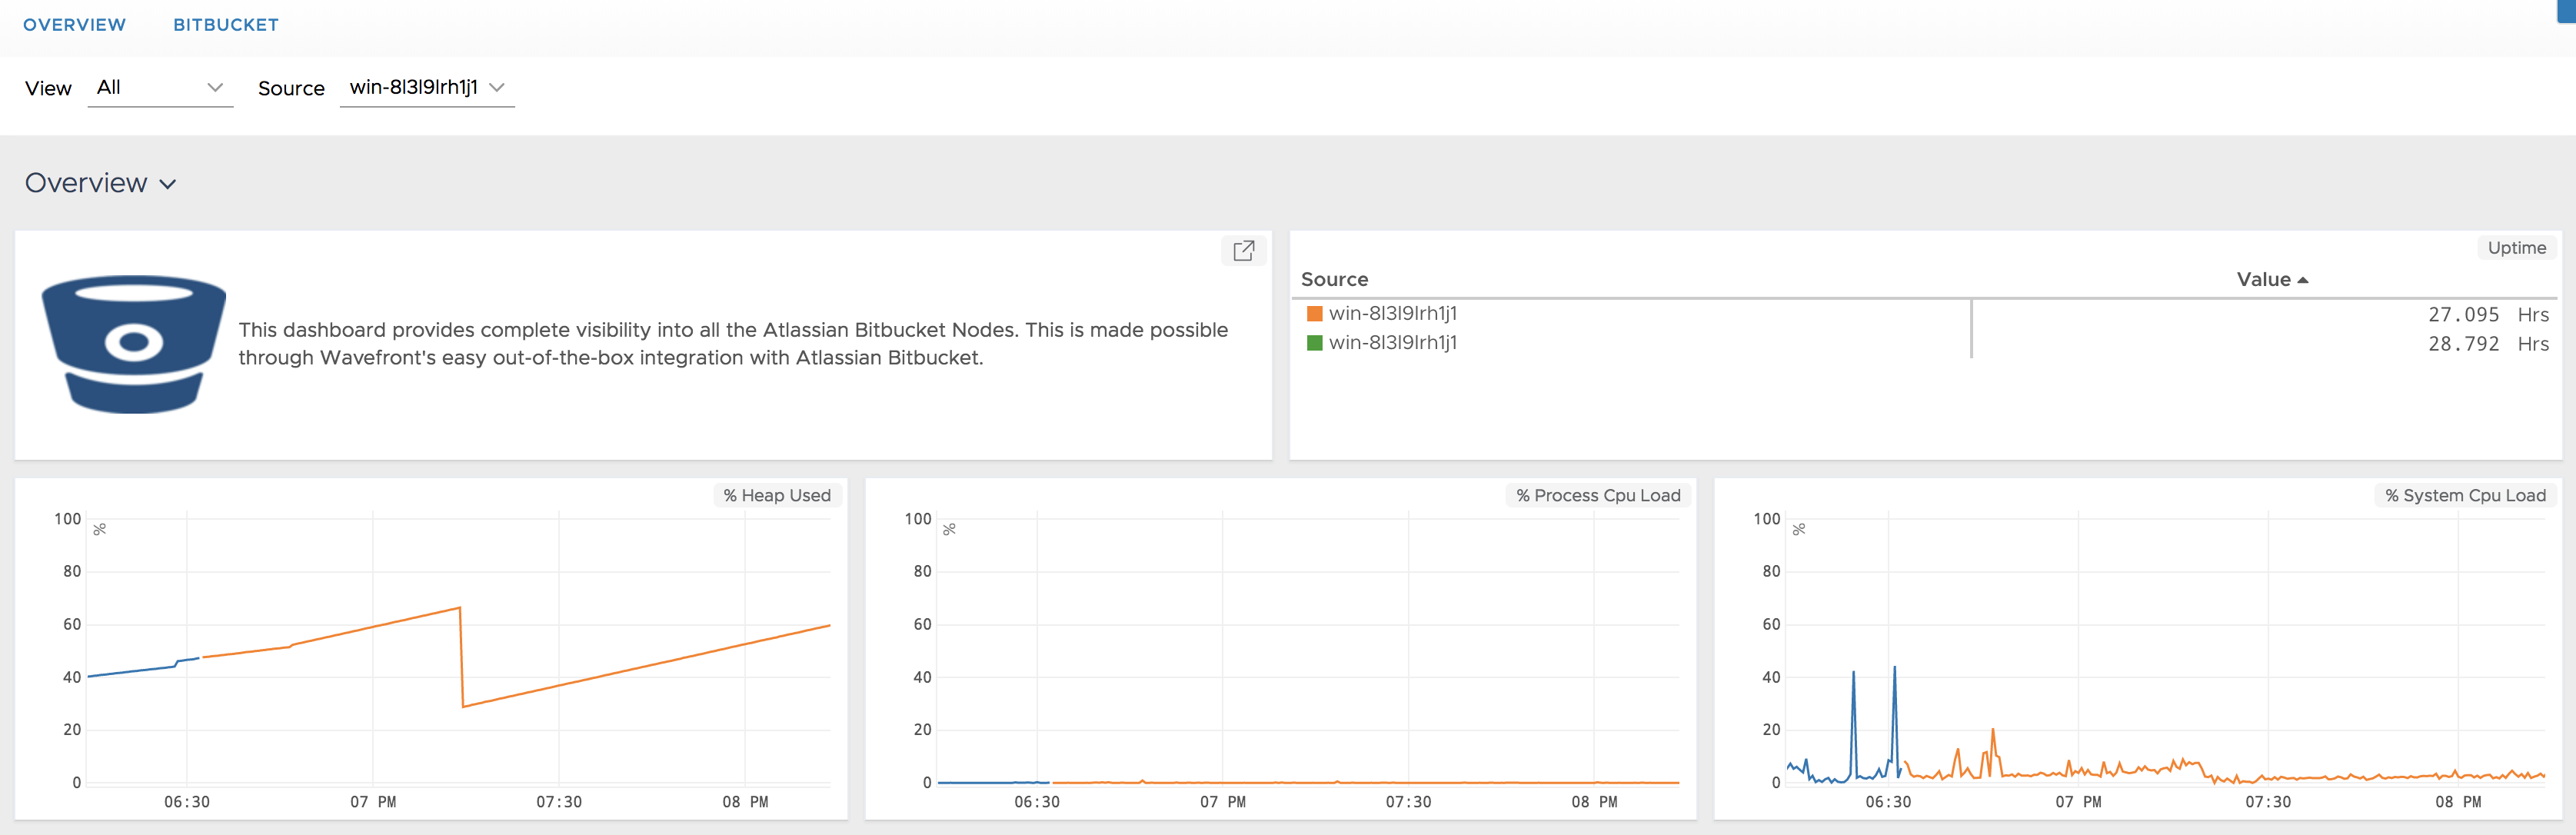The width and height of the screenshot is (2576, 835).
Task: Click the Source column header
Action: [1334, 280]
